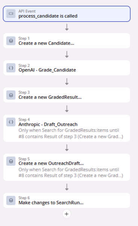Image resolution: width=138 pixels, height=226 pixels.
Task: Click the Only when condition under Step 5
Action: click(71, 173)
